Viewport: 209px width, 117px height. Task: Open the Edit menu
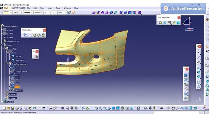click(35, 8)
